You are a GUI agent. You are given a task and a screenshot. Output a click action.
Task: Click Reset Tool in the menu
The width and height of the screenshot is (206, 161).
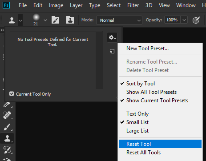coord(160,144)
